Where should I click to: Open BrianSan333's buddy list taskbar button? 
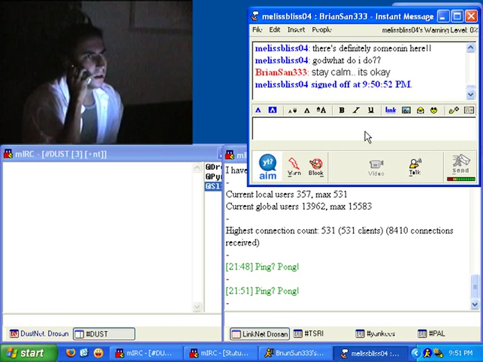(295, 353)
